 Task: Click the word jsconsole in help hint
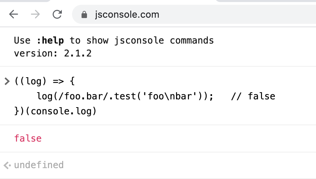tap(139, 40)
